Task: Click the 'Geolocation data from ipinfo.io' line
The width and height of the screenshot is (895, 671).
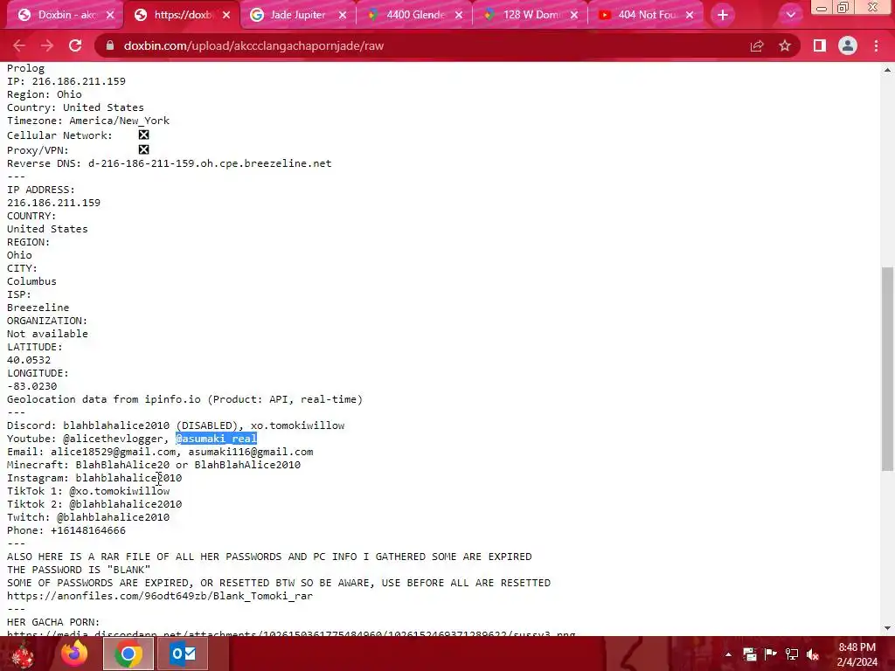Action: tap(185, 399)
